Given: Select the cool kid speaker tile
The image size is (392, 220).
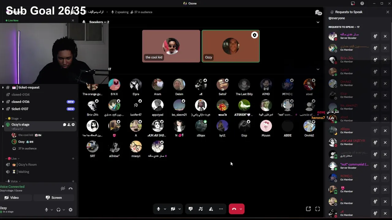Looking at the screenshot, I should tap(171, 46).
